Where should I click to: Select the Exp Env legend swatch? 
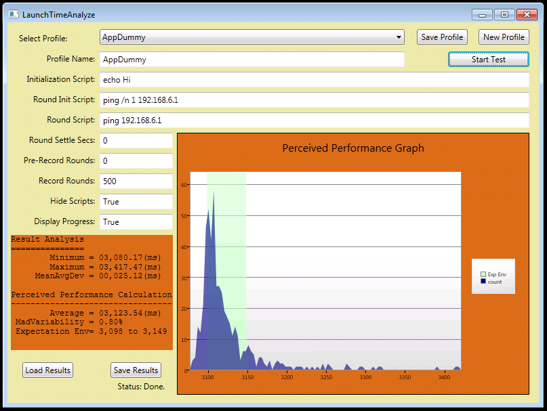(x=483, y=274)
